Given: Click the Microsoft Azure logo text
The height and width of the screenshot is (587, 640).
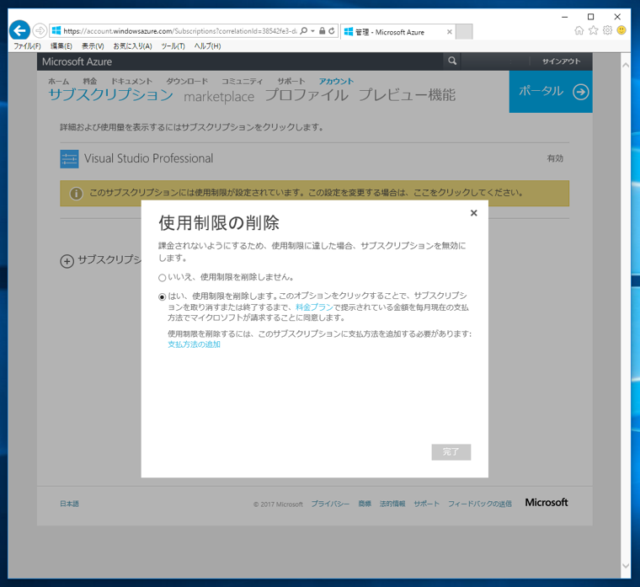Looking at the screenshot, I should point(77,61).
